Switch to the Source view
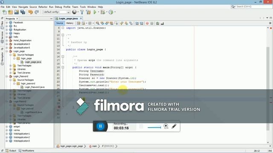The image size is (273, 153). tap(60, 23)
